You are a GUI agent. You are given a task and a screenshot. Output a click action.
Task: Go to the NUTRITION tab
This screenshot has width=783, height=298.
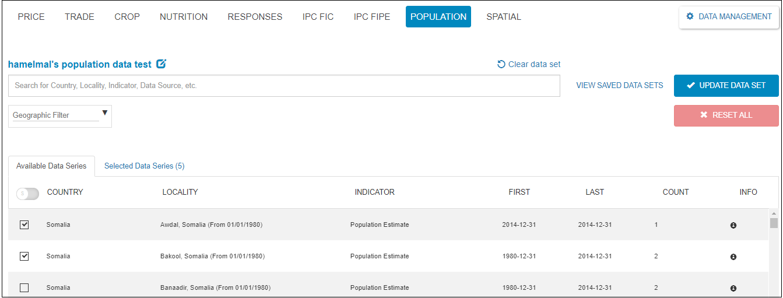point(184,17)
